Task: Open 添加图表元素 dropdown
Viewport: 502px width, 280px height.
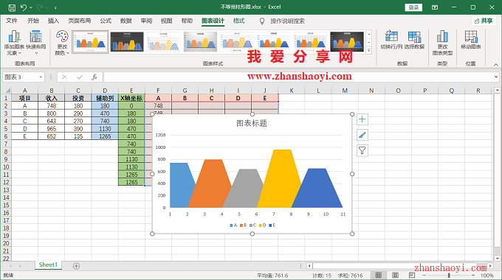Action: pyautogui.click(x=15, y=43)
